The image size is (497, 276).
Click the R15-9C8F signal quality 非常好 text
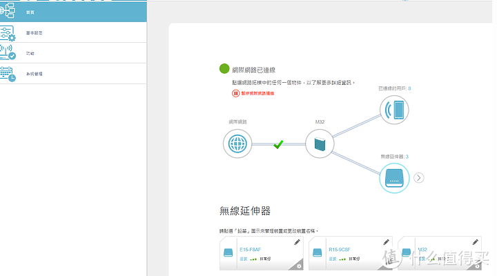click(354, 259)
